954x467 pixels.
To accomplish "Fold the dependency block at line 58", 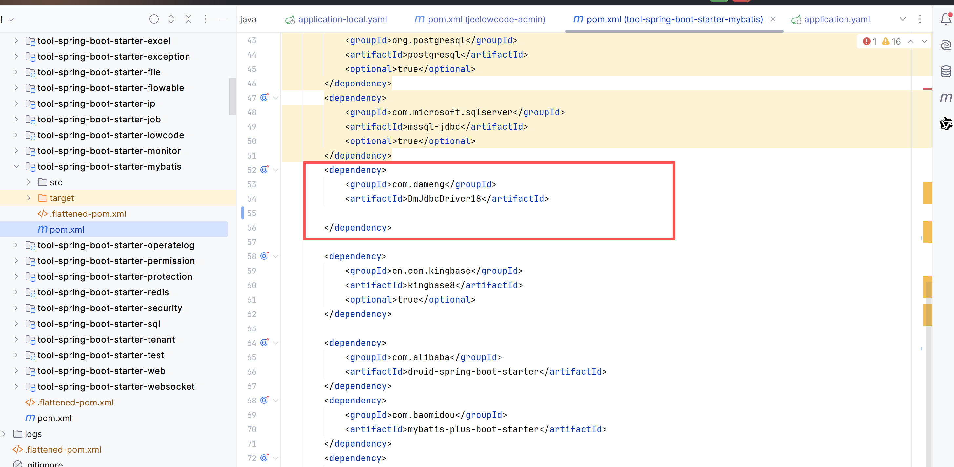I will pos(276,256).
